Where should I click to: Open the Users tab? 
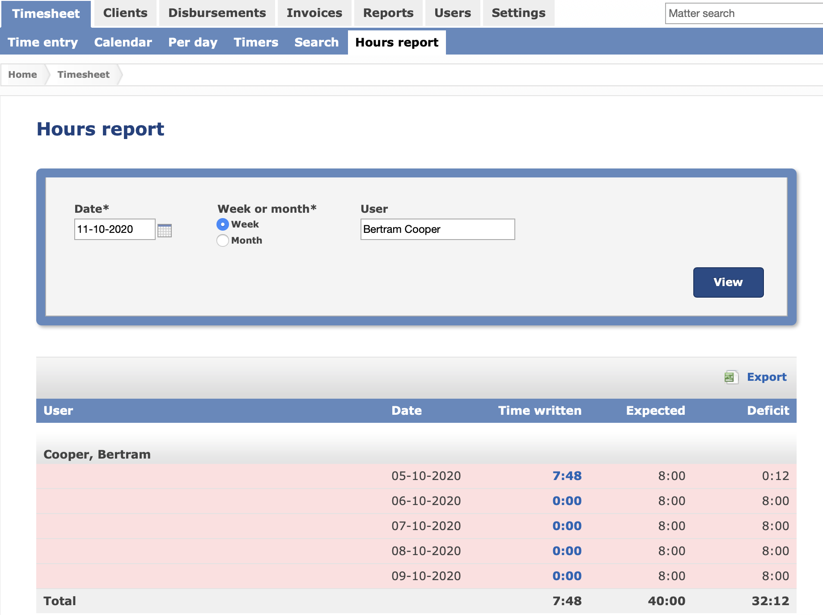pos(452,13)
